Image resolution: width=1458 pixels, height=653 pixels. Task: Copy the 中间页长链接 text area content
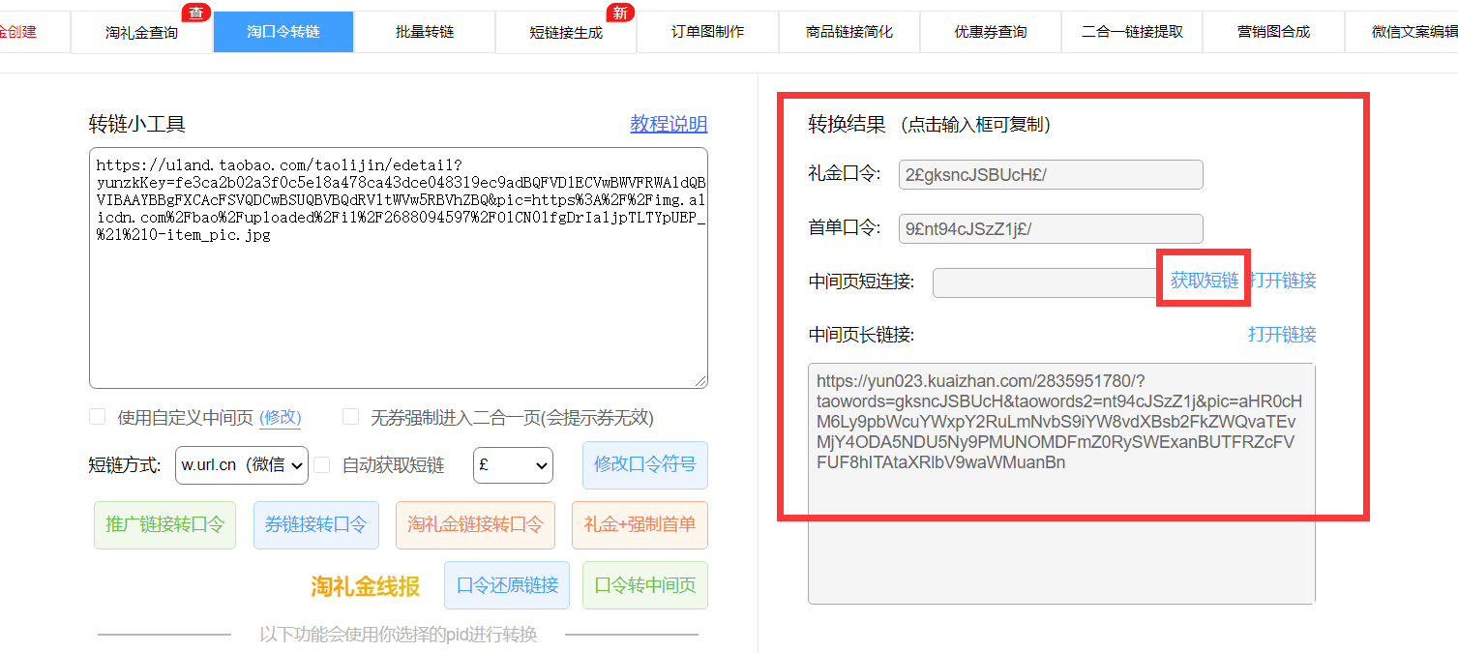[1061, 484]
